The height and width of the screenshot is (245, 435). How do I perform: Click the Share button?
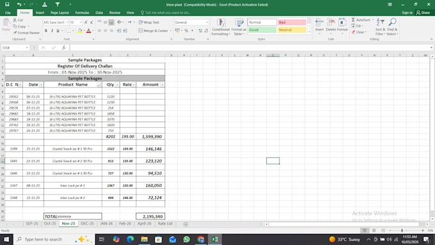pyautogui.click(x=423, y=13)
